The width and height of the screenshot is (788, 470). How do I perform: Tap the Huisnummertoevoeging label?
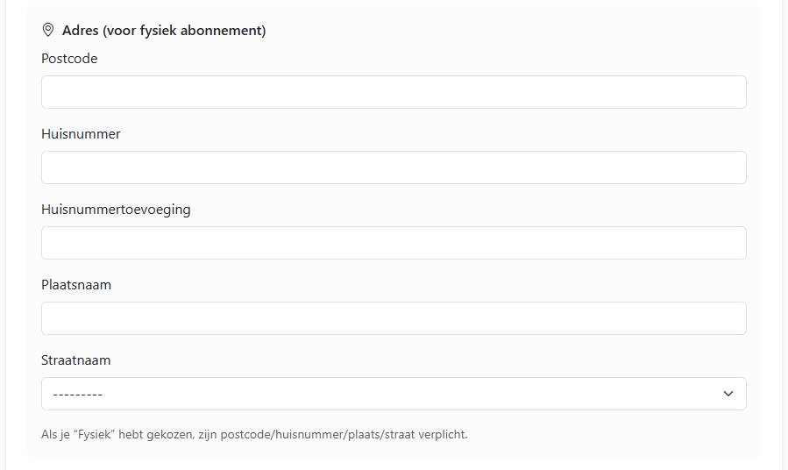(x=116, y=210)
